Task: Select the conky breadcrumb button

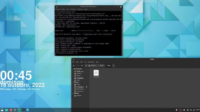Action: click(108, 66)
